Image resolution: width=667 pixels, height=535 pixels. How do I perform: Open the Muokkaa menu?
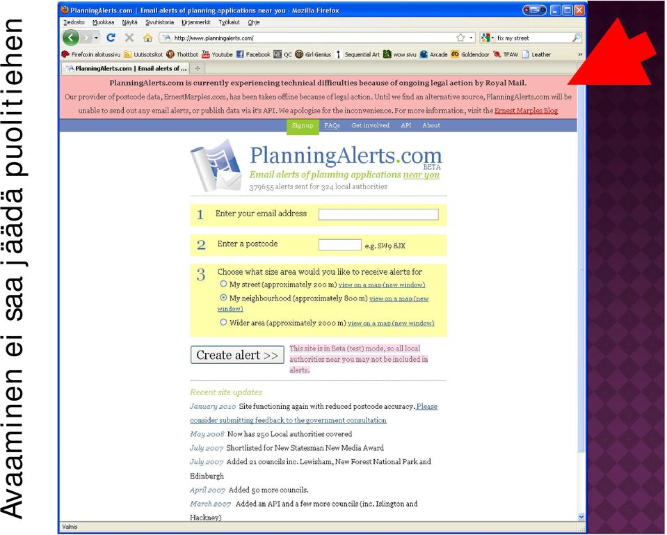click(104, 22)
